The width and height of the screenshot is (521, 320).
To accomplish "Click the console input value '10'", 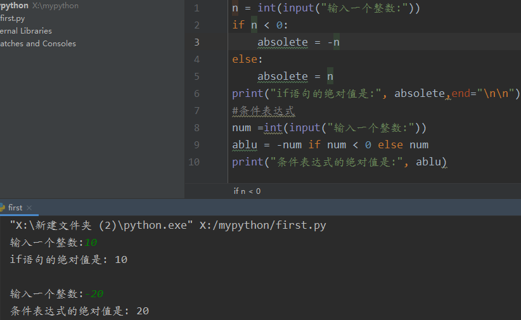I will tap(91, 243).
